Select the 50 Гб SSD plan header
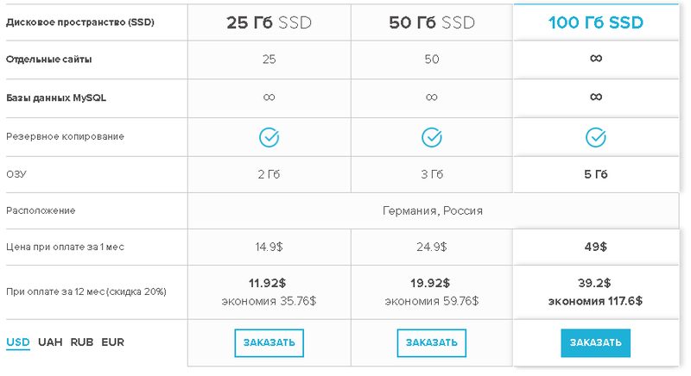 (x=432, y=22)
